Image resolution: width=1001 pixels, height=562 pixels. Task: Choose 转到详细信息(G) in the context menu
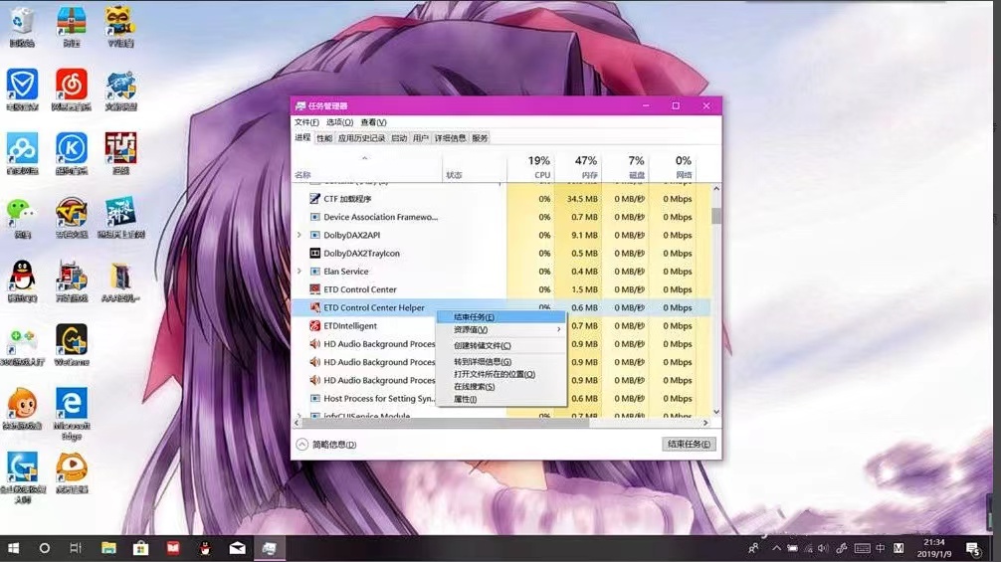pos(501,362)
